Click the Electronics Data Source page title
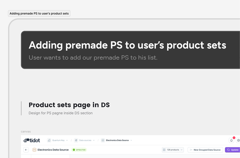 click(x=53, y=150)
